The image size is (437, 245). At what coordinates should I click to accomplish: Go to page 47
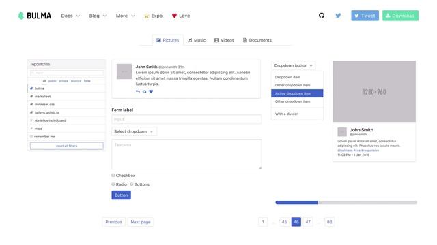click(x=308, y=222)
